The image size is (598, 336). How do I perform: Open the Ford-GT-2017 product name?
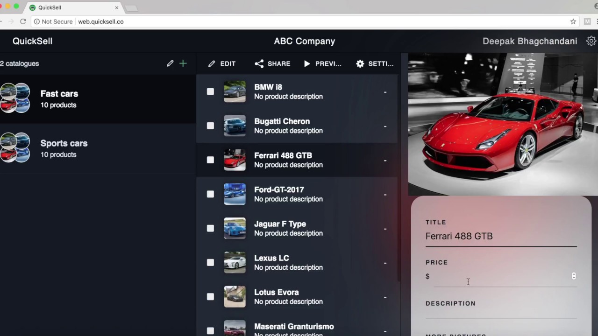click(x=279, y=189)
